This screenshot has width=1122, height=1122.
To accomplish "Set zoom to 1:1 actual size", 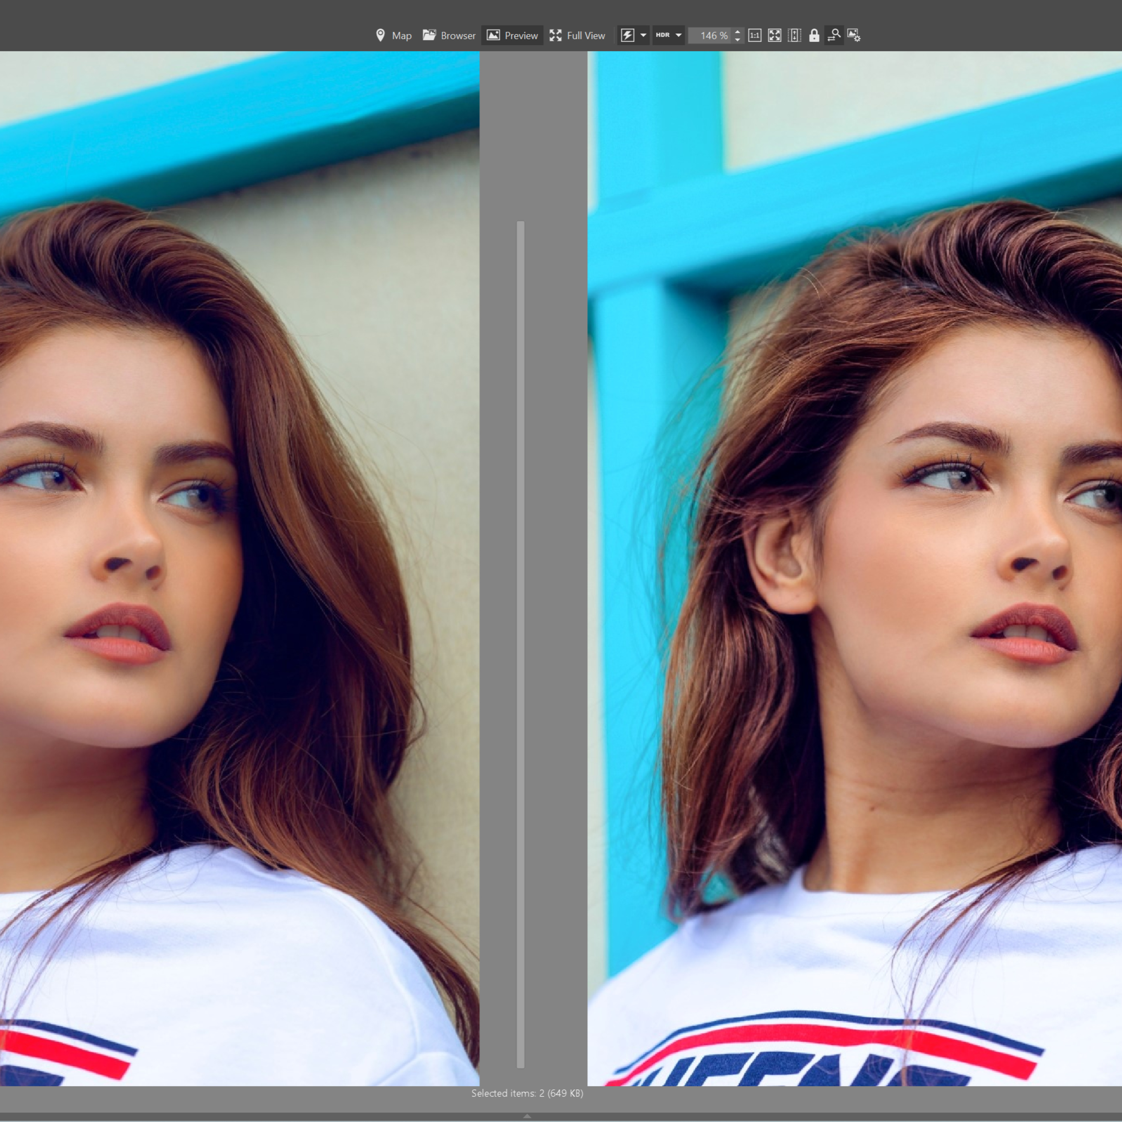I will (754, 36).
